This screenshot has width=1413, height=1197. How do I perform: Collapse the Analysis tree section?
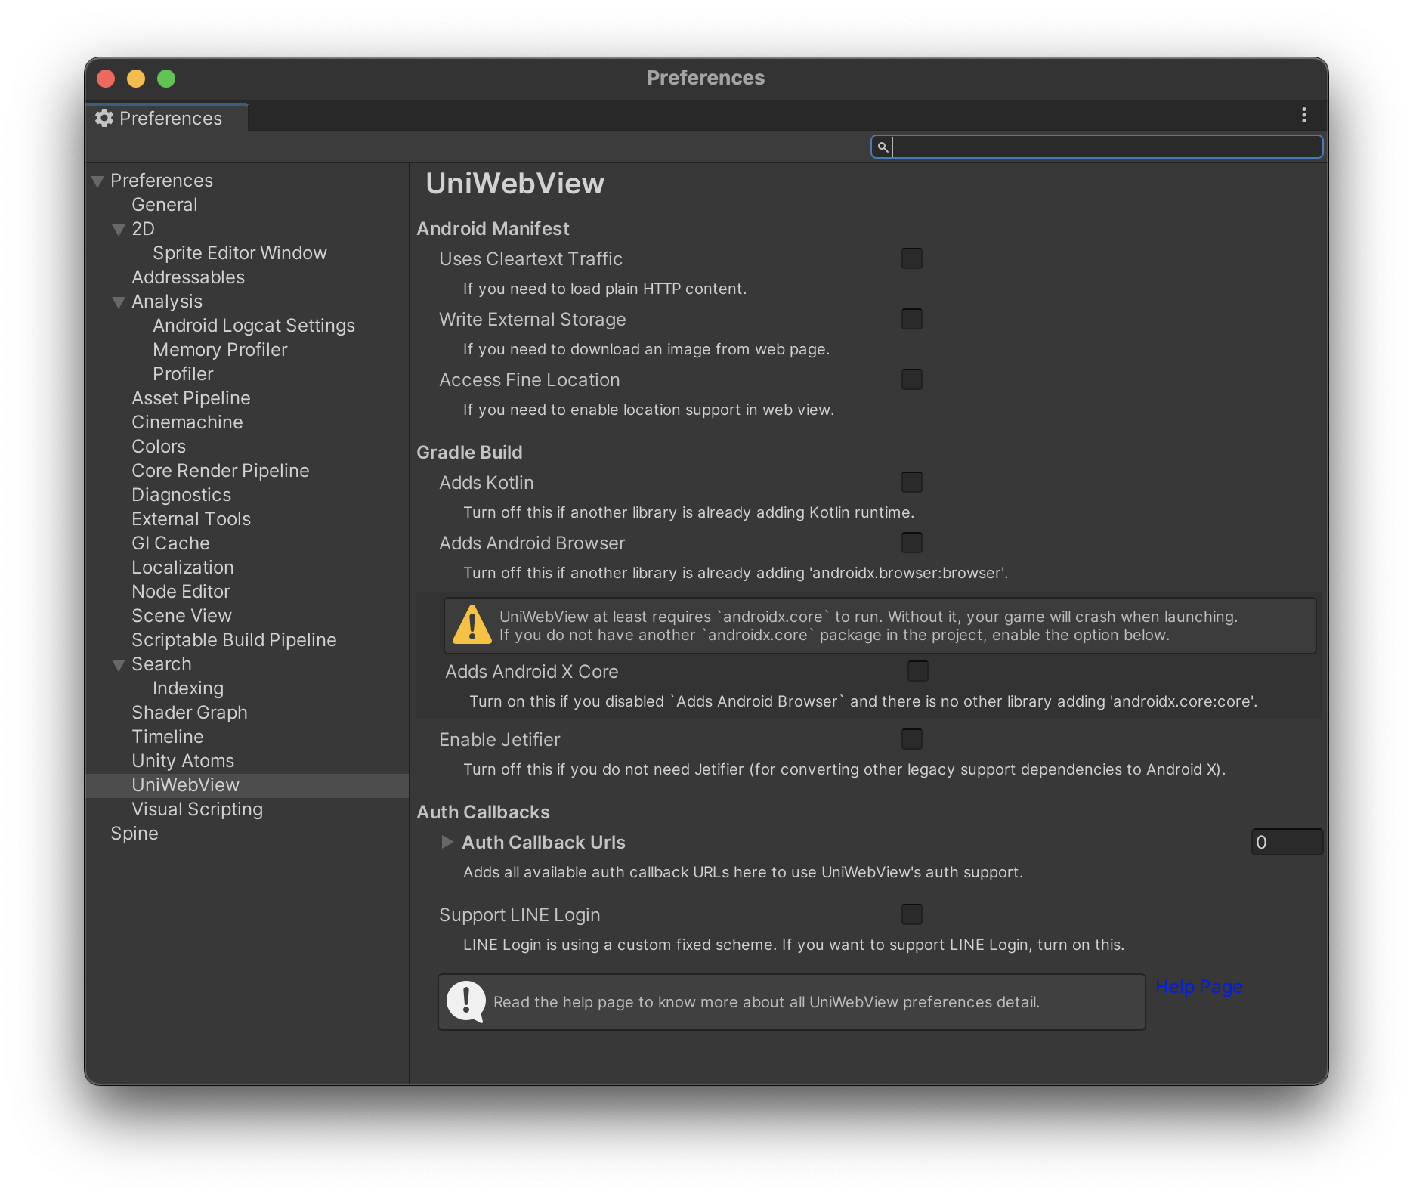[x=119, y=302]
